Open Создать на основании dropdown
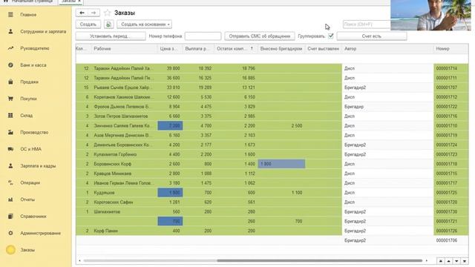The width and height of the screenshot is (475, 267). [x=145, y=24]
